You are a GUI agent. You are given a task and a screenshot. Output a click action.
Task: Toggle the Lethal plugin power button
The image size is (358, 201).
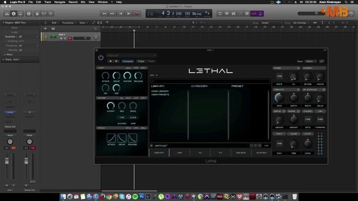click(x=101, y=58)
